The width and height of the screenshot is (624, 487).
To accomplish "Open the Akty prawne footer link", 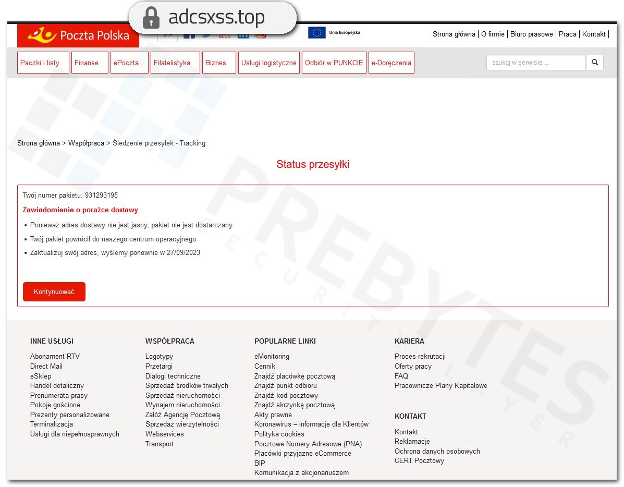I will 273,415.
